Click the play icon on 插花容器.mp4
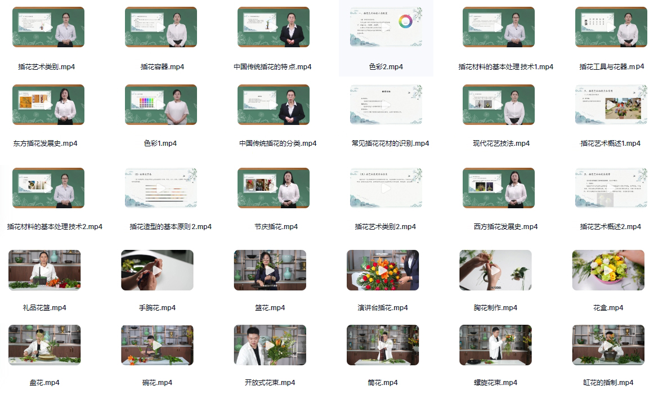The width and height of the screenshot is (658, 394). coord(161,27)
